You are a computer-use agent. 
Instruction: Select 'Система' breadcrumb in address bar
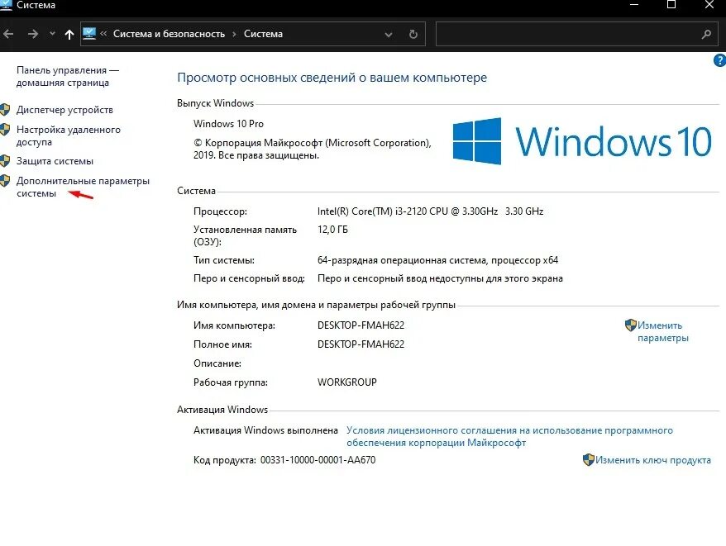[x=263, y=34]
